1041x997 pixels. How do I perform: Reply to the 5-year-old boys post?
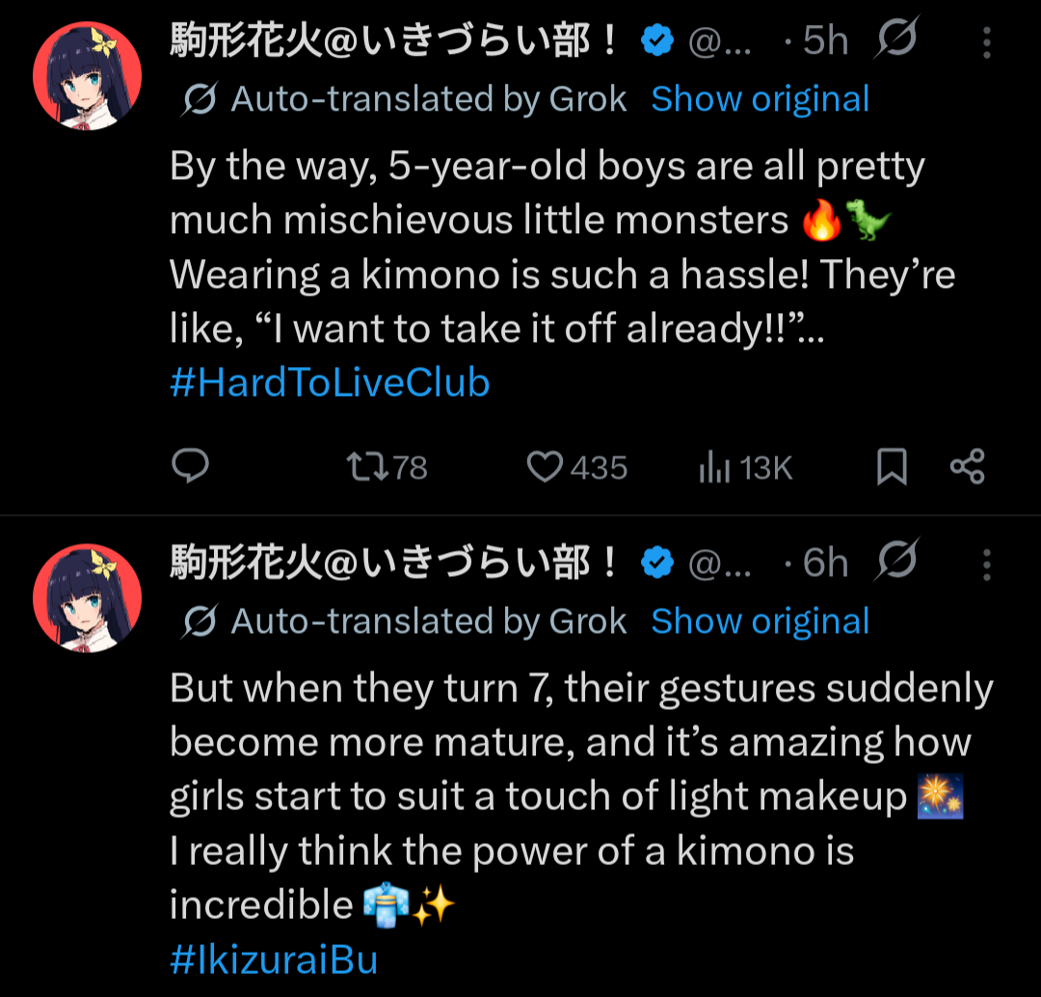coord(191,467)
